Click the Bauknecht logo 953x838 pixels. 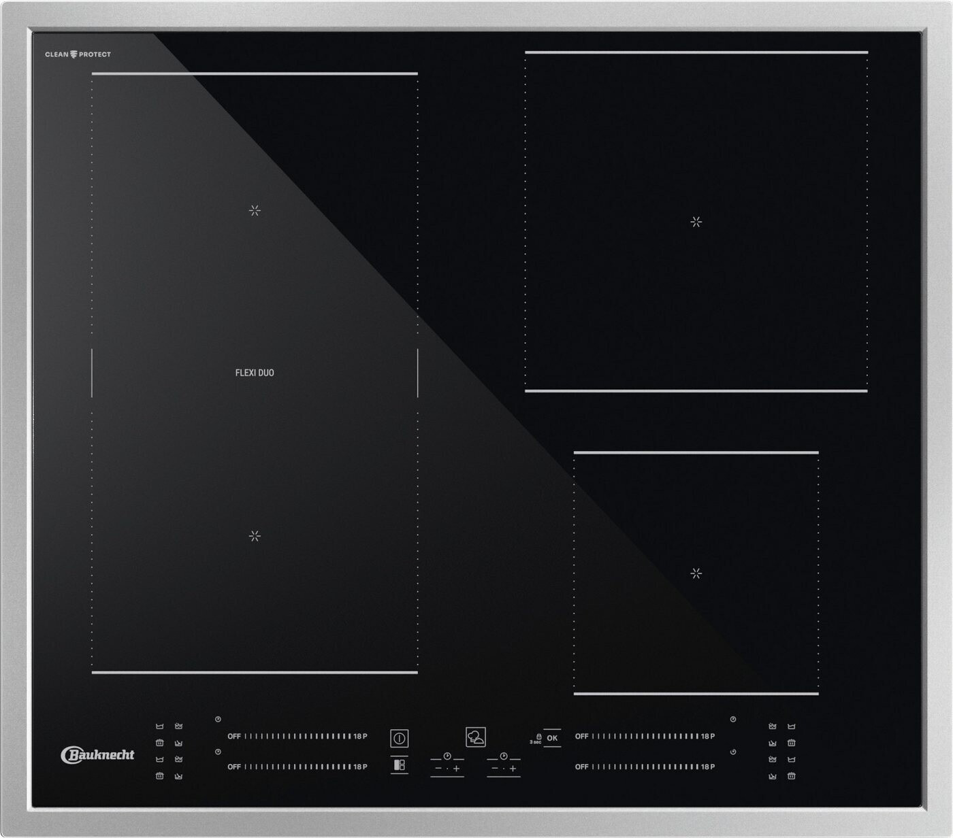(x=97, y=755)
